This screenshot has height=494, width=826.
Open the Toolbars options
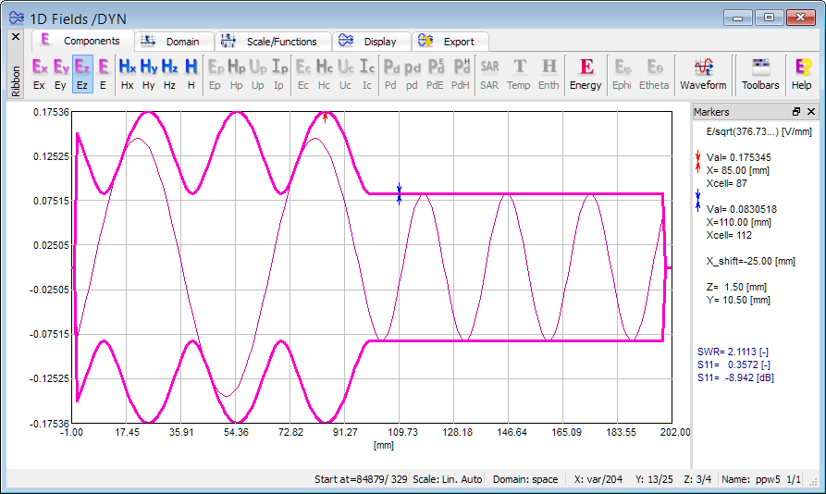760,73
